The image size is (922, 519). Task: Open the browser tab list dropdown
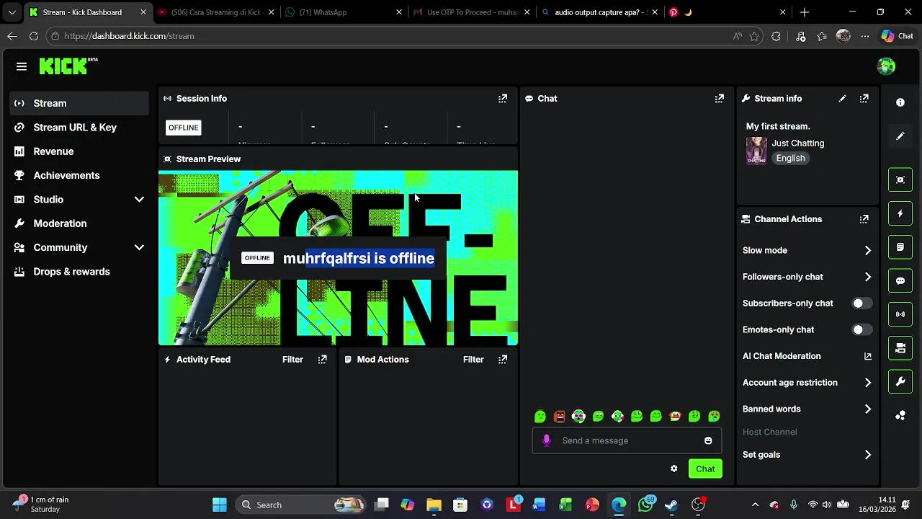(12, 12)
